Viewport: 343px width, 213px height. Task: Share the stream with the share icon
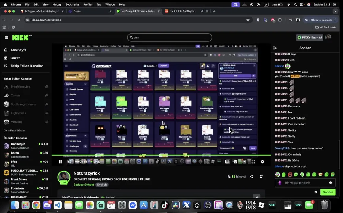coord(251,177)
